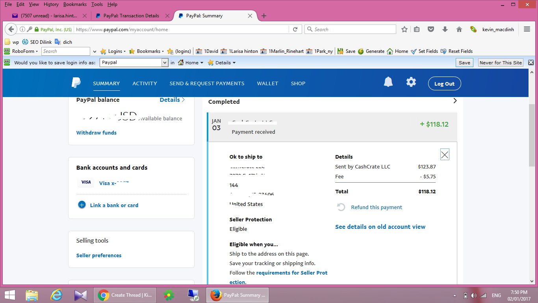
Task: Click RoboForm Generate password item
Action: coord(371,51)
